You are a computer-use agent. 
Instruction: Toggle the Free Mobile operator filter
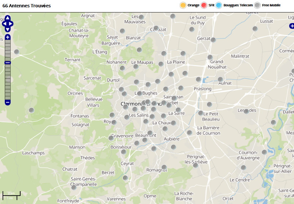tap(258, 5)
